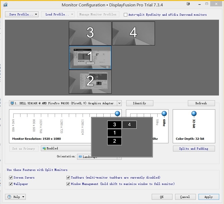Viewport: 224px width, 204px height.
Task: Click monitor 1 box in the small popup
Action: [115, 133]
